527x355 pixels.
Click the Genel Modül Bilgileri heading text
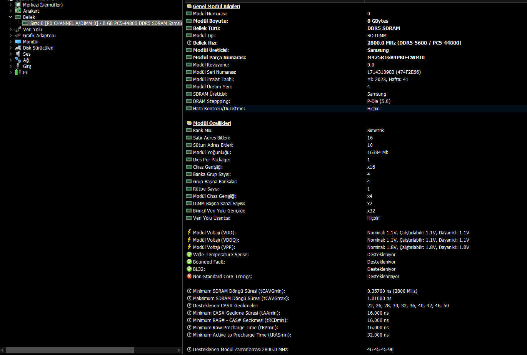coord(217,7)
